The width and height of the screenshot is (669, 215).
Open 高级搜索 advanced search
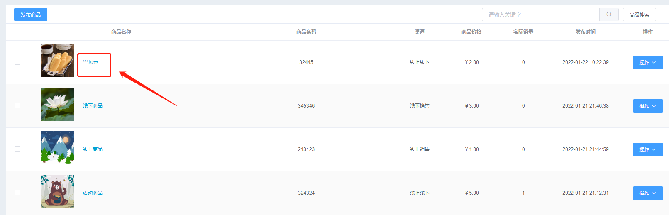(x=640, y=15)
